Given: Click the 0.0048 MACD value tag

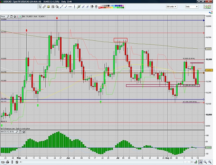Looking at the screenshot, I should tap(208, 147).
